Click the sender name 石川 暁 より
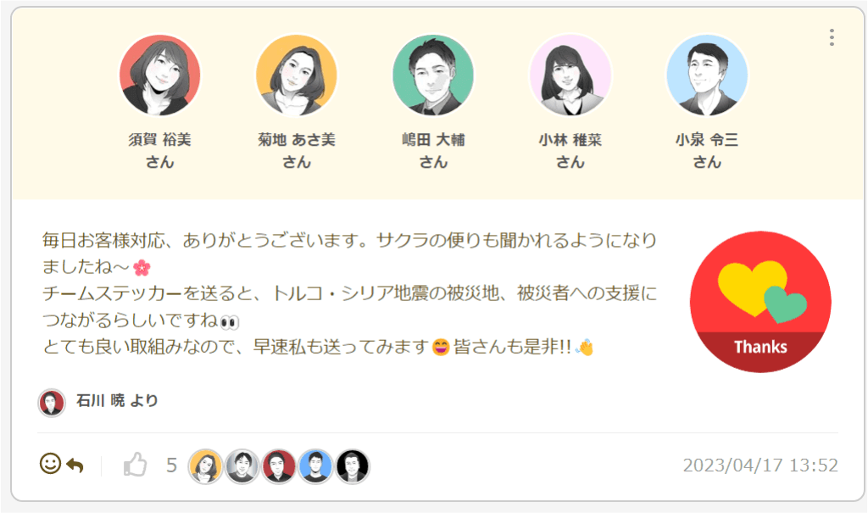 [x=117, y=400]
